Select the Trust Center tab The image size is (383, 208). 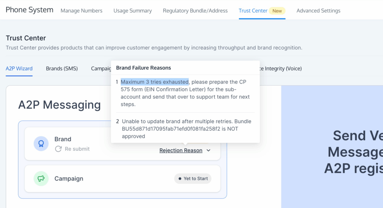click(253, 11)
